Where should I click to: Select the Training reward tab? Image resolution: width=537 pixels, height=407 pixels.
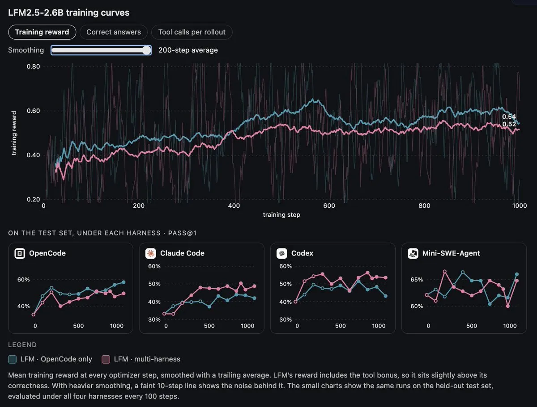(x=42, y=32)
